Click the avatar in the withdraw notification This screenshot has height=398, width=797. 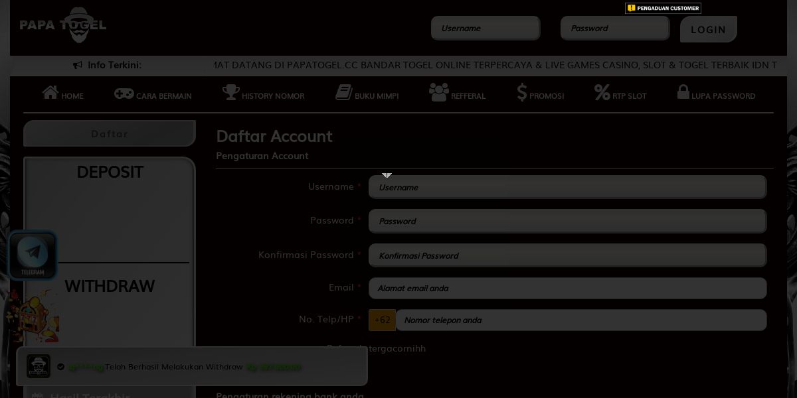coord(39,366)
